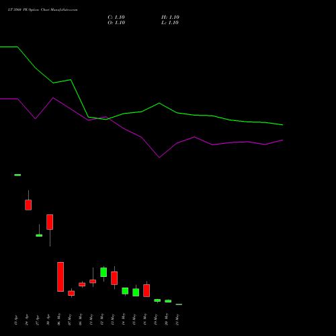Click the '06 May' date axis label
Image resolution: width=336 pixels, height=336 pixels.
click(59, 319)
